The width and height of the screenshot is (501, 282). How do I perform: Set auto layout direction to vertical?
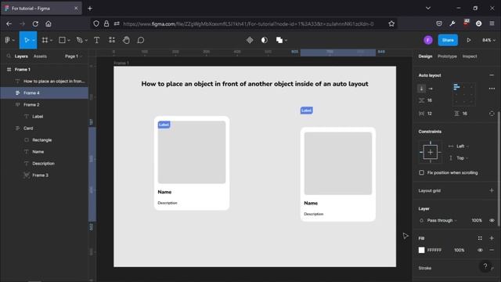(x=421, y=89)
